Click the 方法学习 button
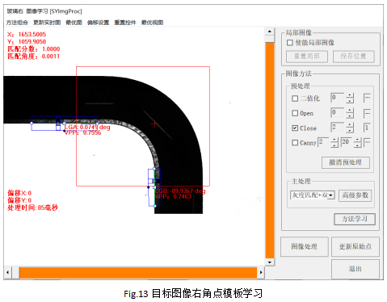Viewport: 387px width, 302px height. click(x=355, y=219)
